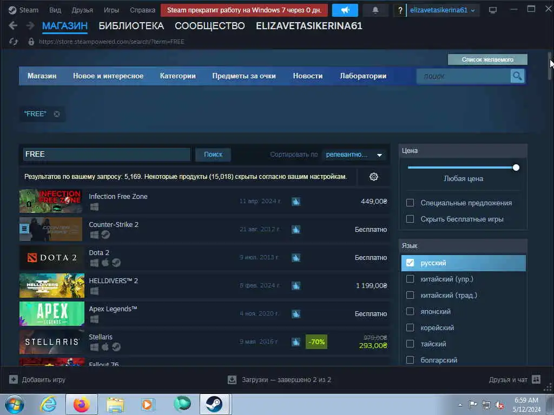
Task: Check корейский language filter
Action: click(410, 328)
